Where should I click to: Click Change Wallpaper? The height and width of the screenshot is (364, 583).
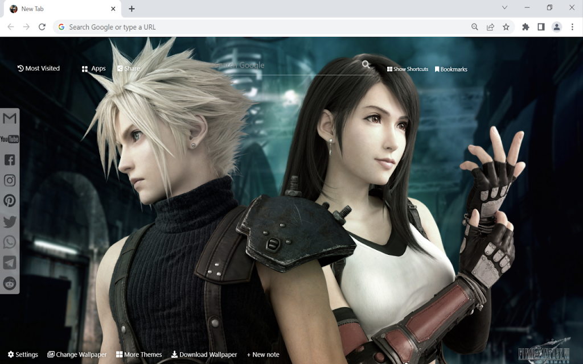click(x=77, y=354)
